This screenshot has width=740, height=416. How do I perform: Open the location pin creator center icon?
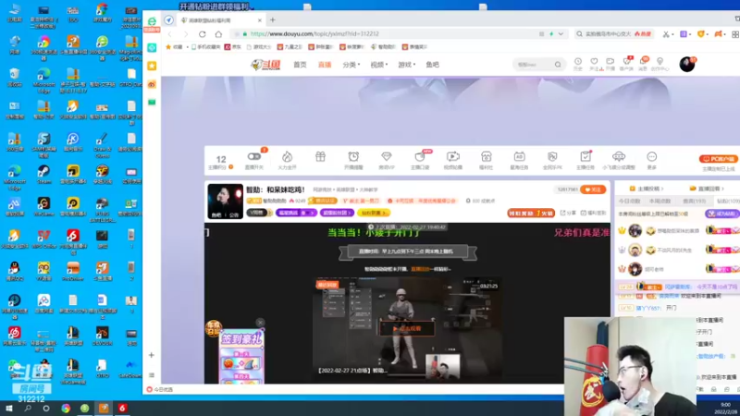(x=660, y=64)
